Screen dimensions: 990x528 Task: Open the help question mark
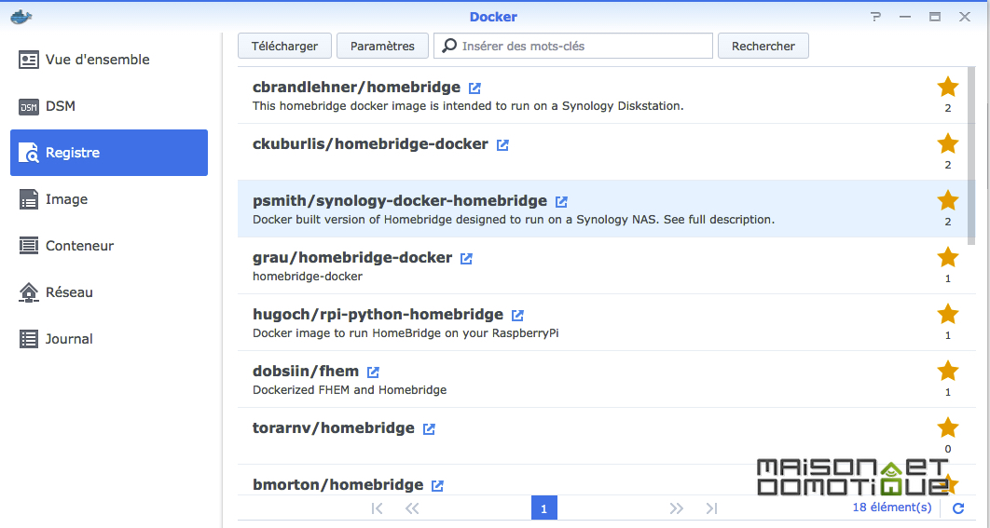875,17
